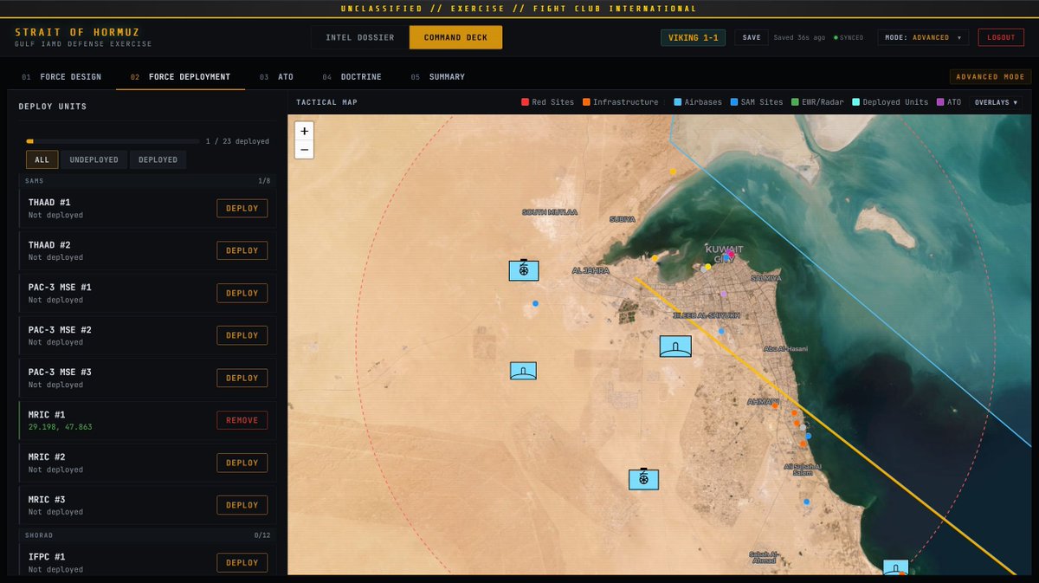The image size is (1039, 583).
Task: Switch to Intel Dossier view
Action: point(360,38)
